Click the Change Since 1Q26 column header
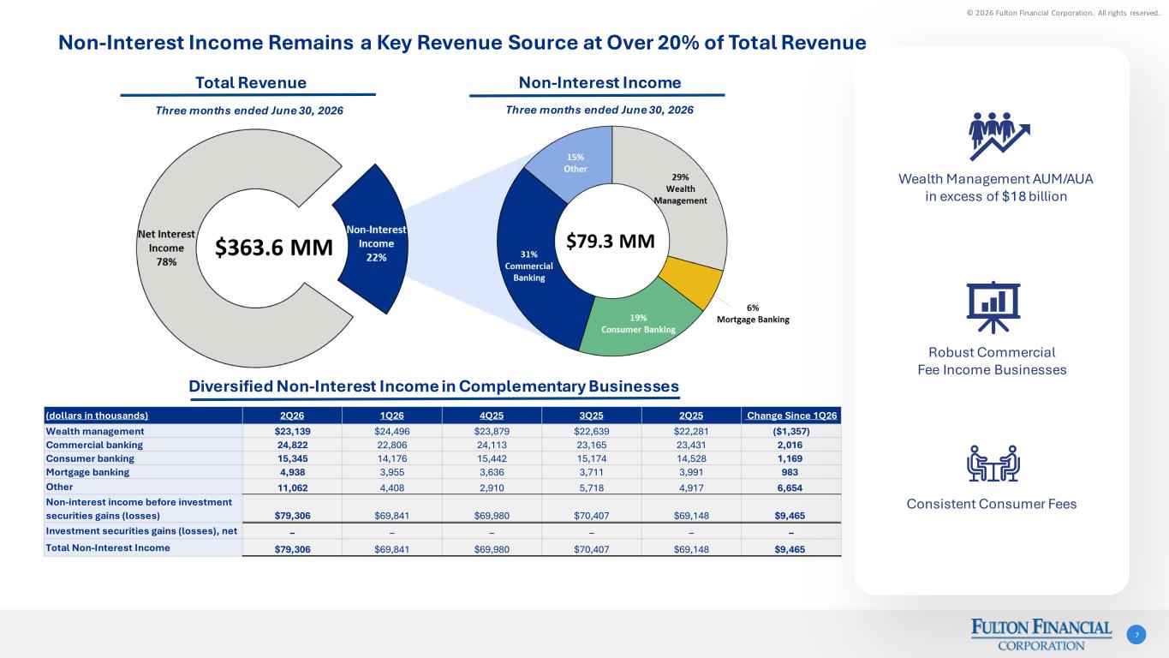1169x658 pixels. (x=792, y=416)
